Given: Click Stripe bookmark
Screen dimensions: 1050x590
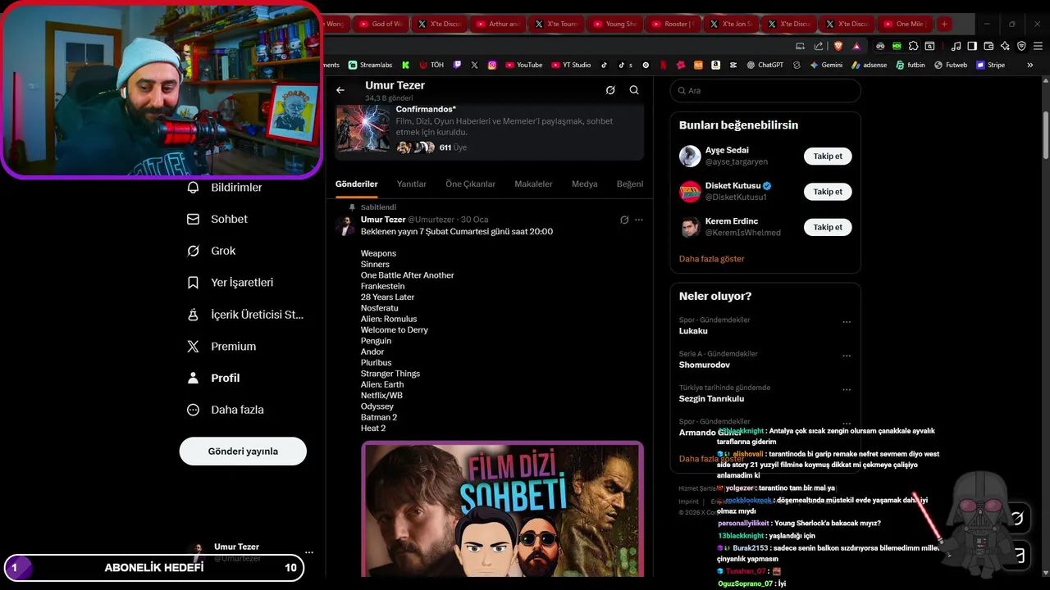Looking at the screenshot, I should click(991, 65).
